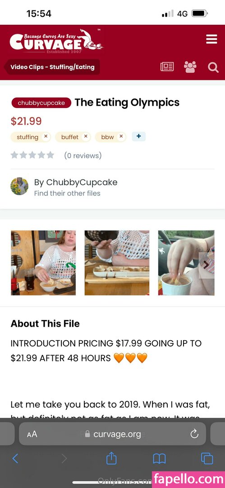Open the first restaurant table thumbnail
The image size is (225, 488).
[x=43, y=263]
